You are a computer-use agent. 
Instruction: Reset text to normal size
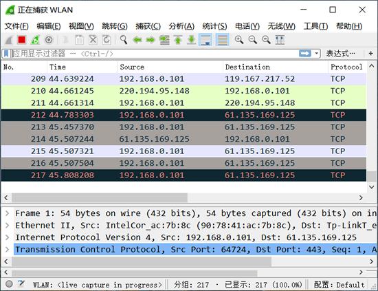[x=266, y=40]
